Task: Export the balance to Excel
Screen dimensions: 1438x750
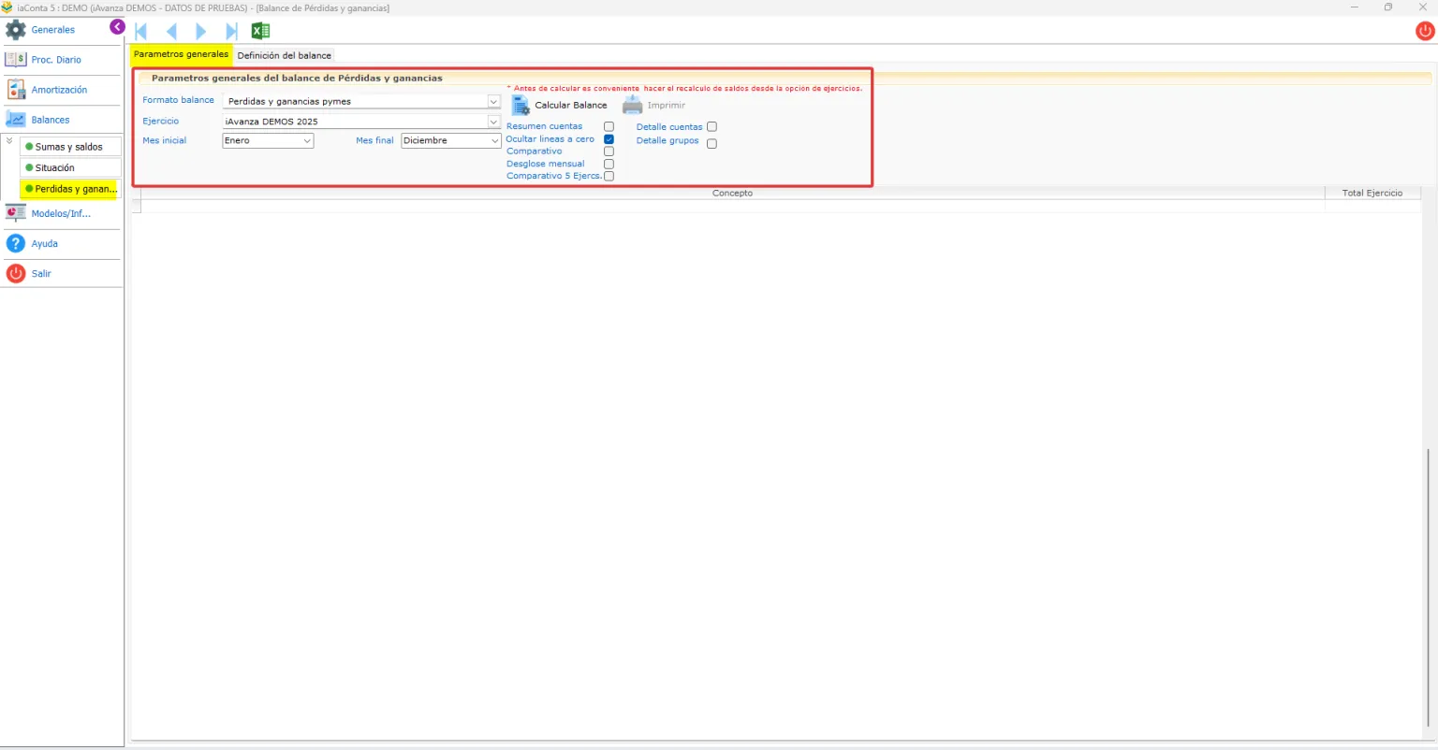Action: pyautogui.click(x=261, y=31)
